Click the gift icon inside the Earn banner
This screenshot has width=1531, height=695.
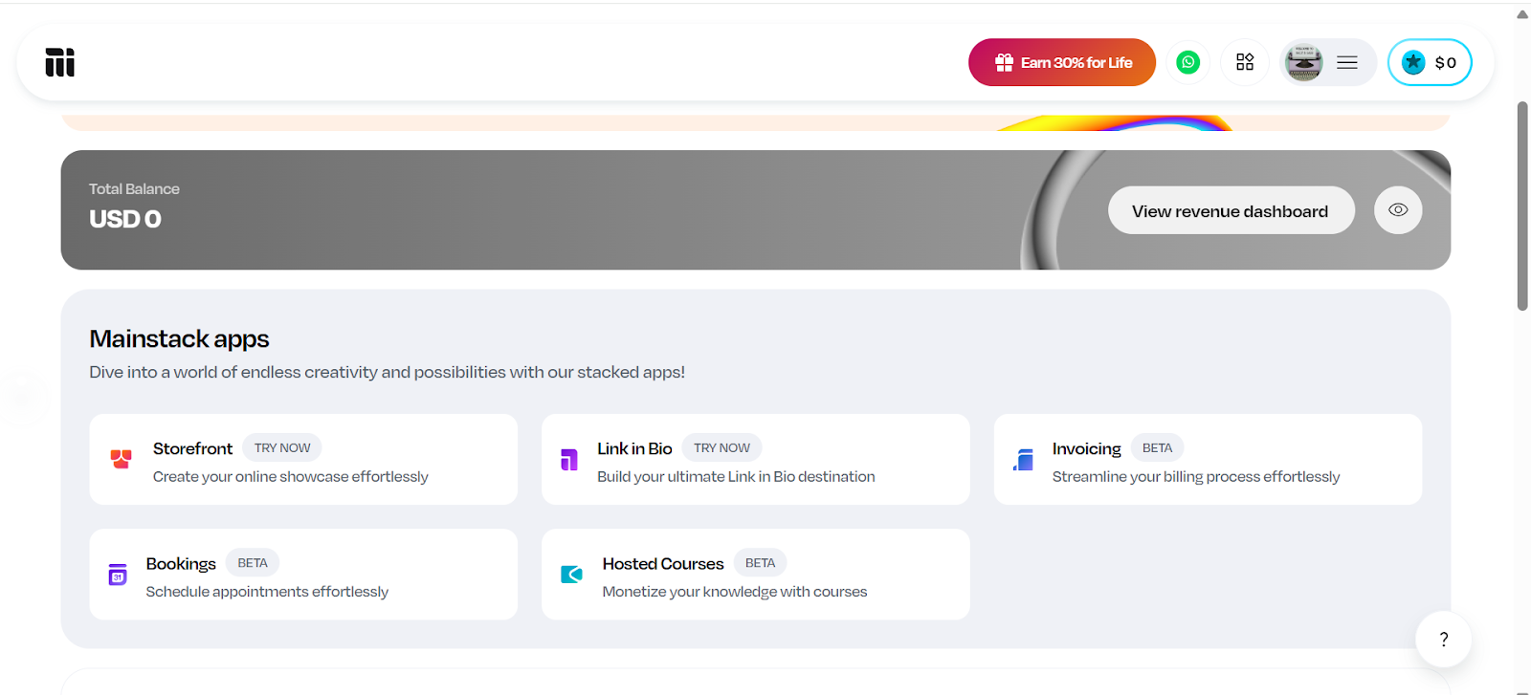pos(1003,61)
